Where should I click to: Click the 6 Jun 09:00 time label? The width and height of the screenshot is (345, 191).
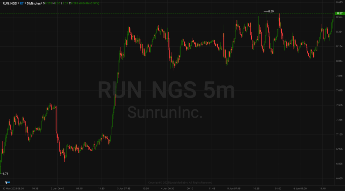pyautogui.click(x=300, y=189)
